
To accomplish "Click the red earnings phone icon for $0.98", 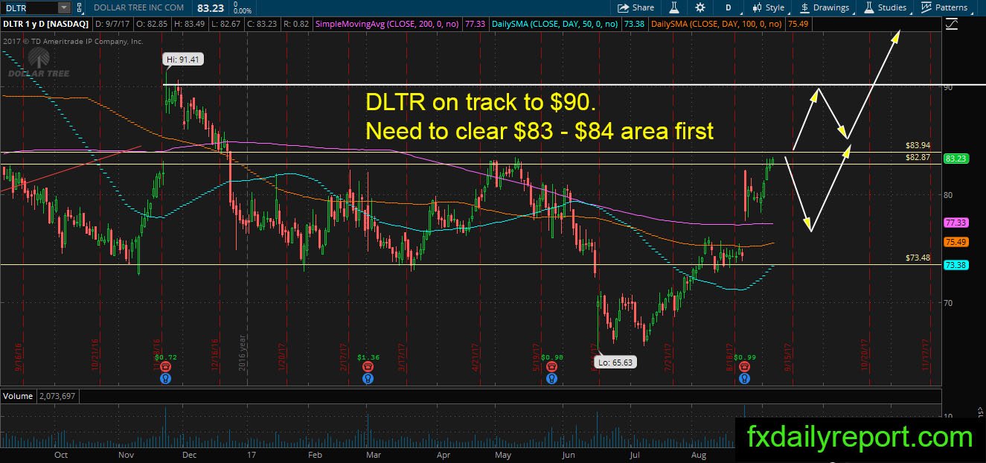I will click(551, 367).
